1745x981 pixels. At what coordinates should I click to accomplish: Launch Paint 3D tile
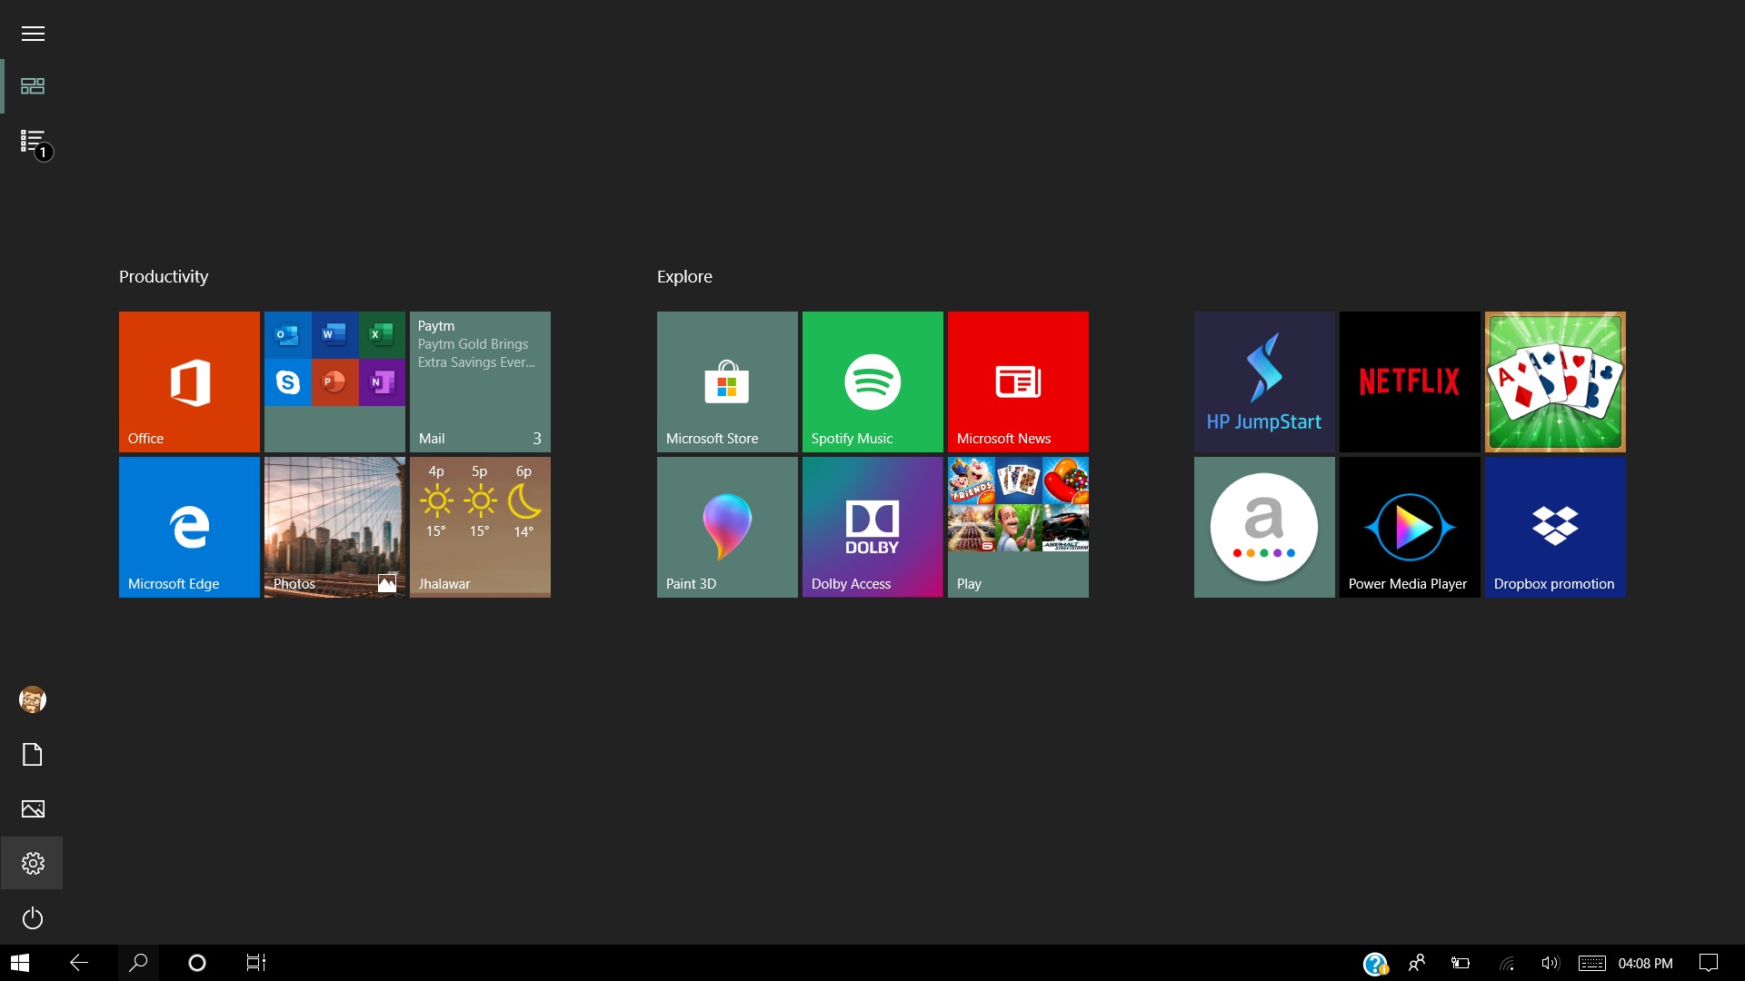tap(727, 527)
